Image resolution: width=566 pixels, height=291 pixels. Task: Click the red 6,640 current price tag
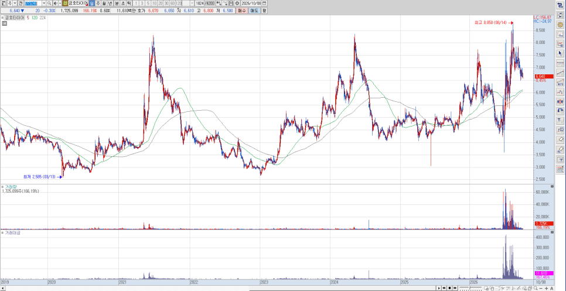pyautogui.click(x=544, y=77)
